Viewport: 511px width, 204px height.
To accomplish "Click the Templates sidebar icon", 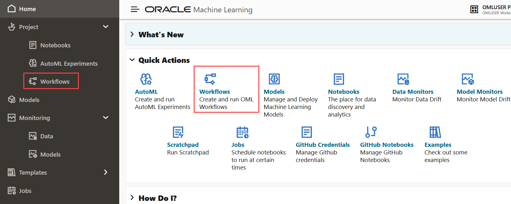I will click(x=12, y=172).
